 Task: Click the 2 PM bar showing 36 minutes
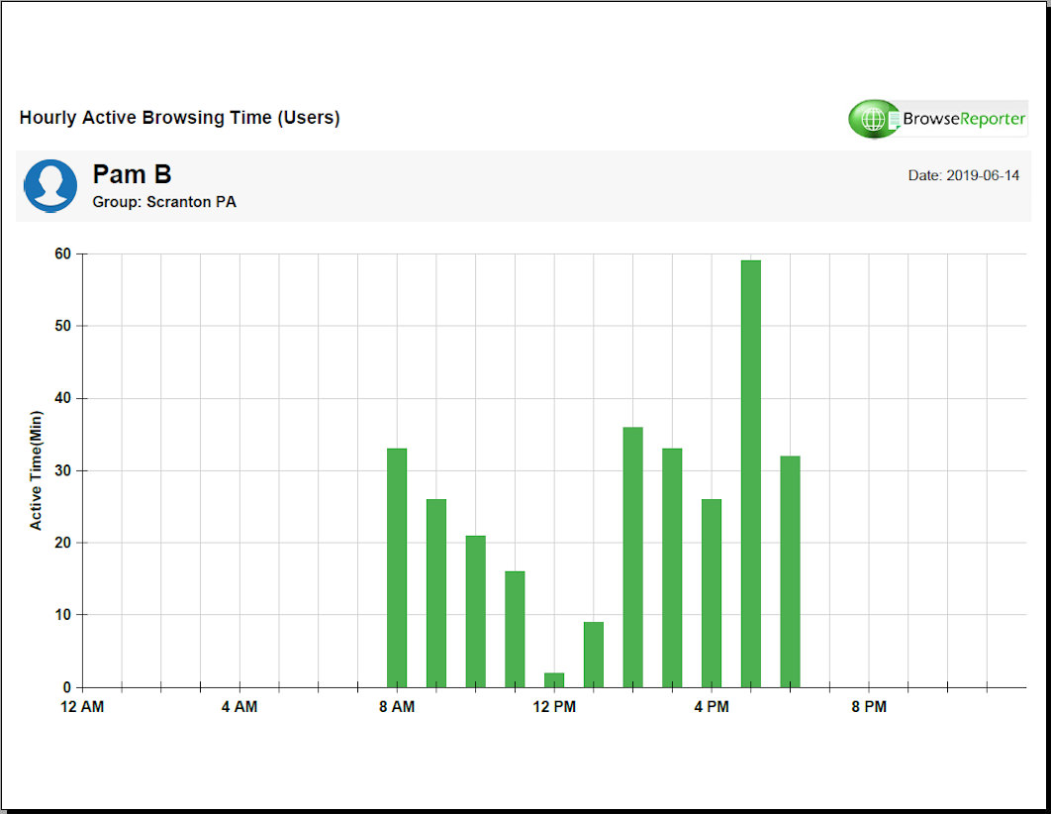pyautogui.click(x=632, y=557)
